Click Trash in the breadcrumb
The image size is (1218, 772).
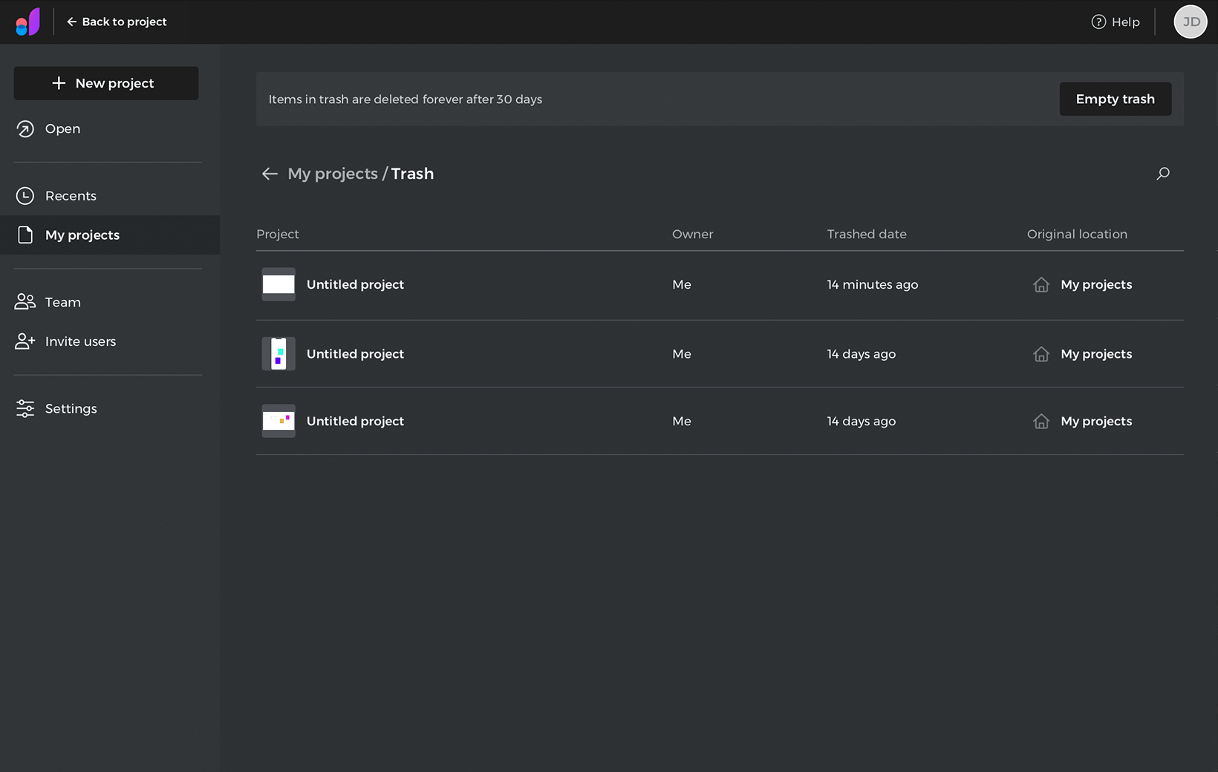pyautogui.click(x=412, y=174)
